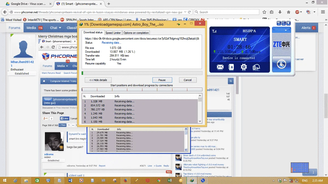Select connection row 4 with 1.245 MB
Screen dimensions: 328x184
pyautogui.click(x=140, y=114)
